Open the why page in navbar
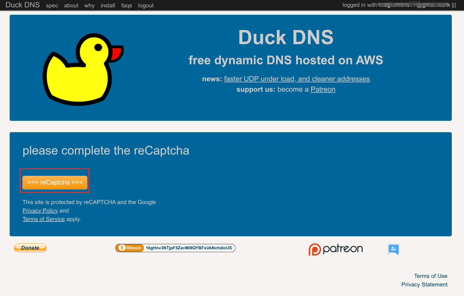Image resolution: width=464 pixels, height=296 pixels. (x=89, y=5)
